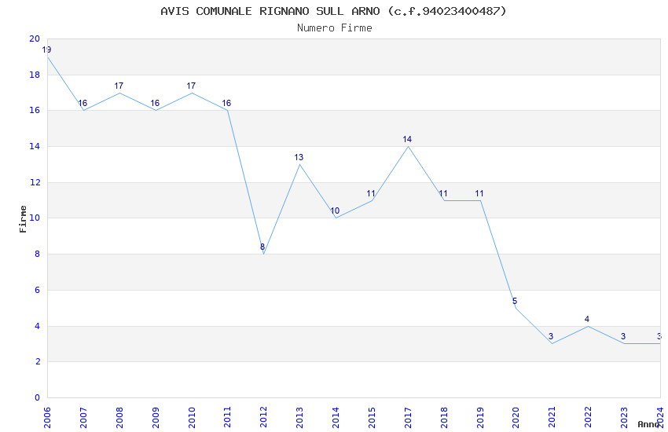Click the data value 17 for 2008
The height and width of the screenshot is (432, 668).
point(119,86)
